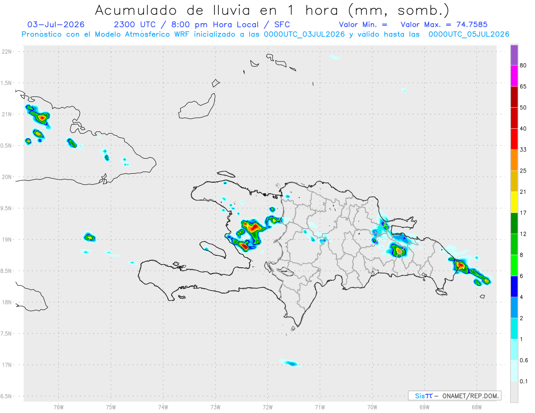This screenshot has width=535, height=413.
Task: Click the "72W" longitude label
Action: pyautogui.click(x=267, y=407)
